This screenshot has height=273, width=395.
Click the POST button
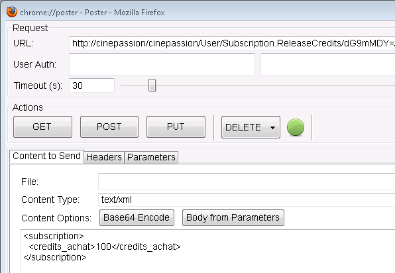[109, 127]
